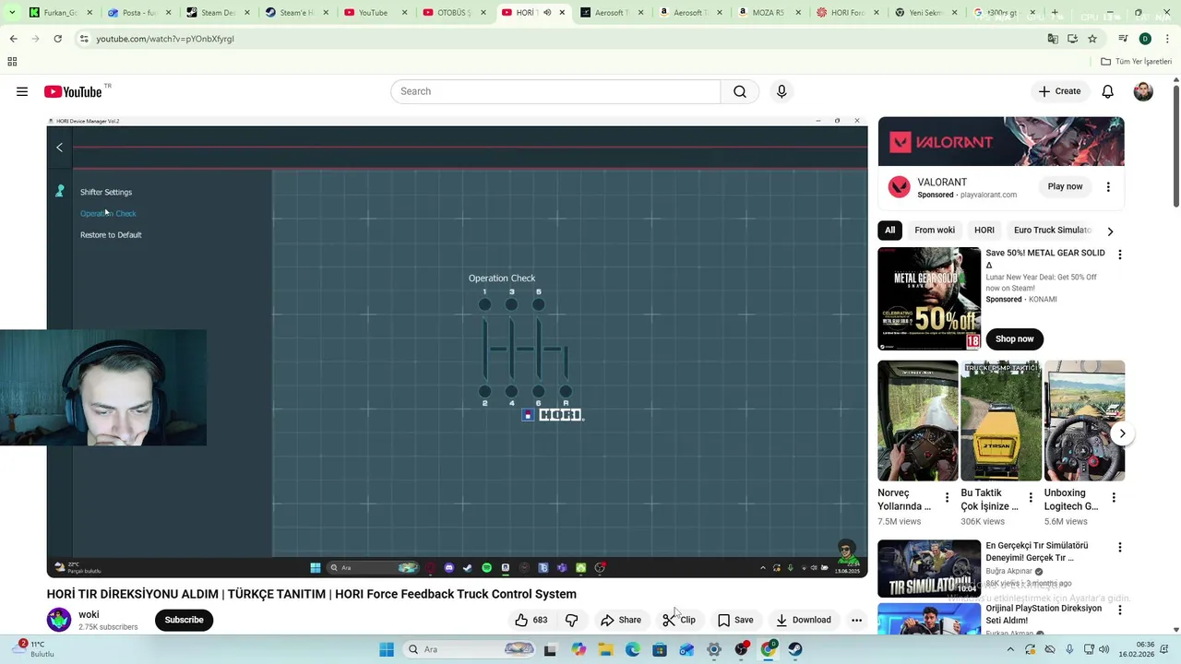
Task: Go back in browser history
Action: click(13, 39)
